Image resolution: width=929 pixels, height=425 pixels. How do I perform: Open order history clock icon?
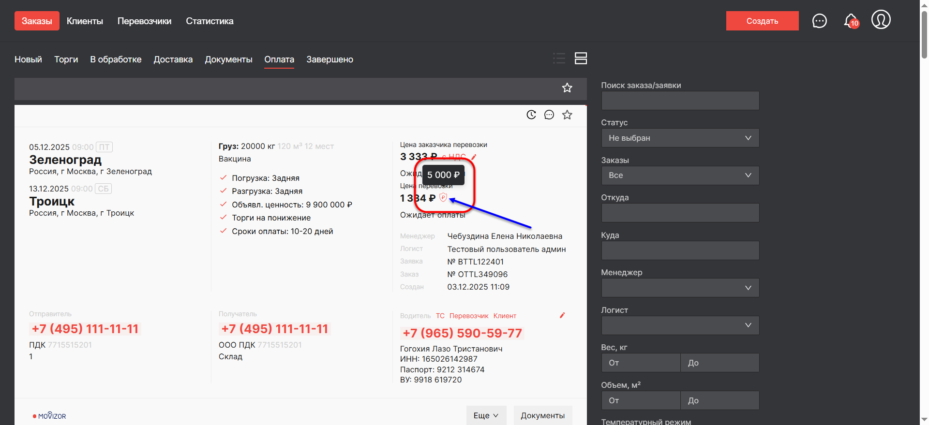pyautogui.click(x=531, y=115)
